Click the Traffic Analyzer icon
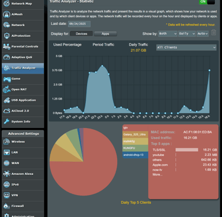Viewport: 222px width, 217px height. click(7, 68)
